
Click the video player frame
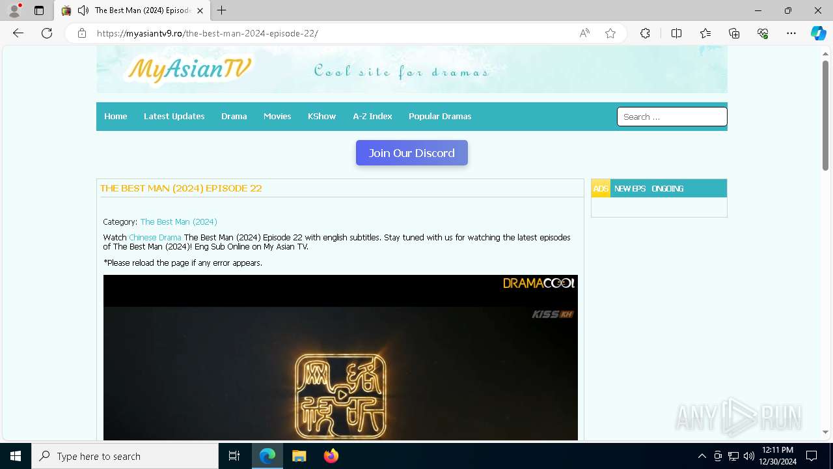click(x=340, y=358)
